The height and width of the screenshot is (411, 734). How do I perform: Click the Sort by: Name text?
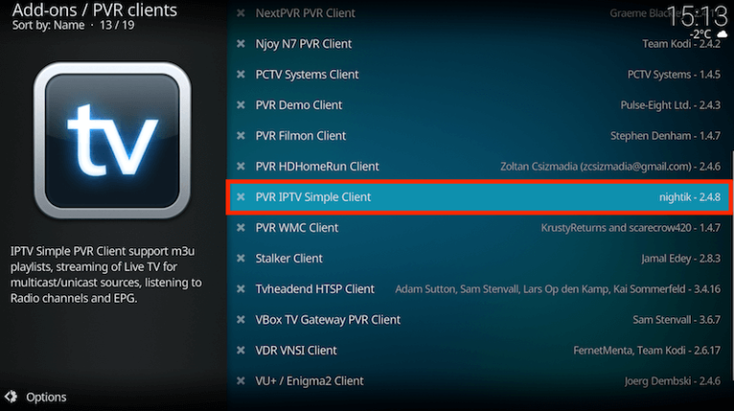pos(48,25)
